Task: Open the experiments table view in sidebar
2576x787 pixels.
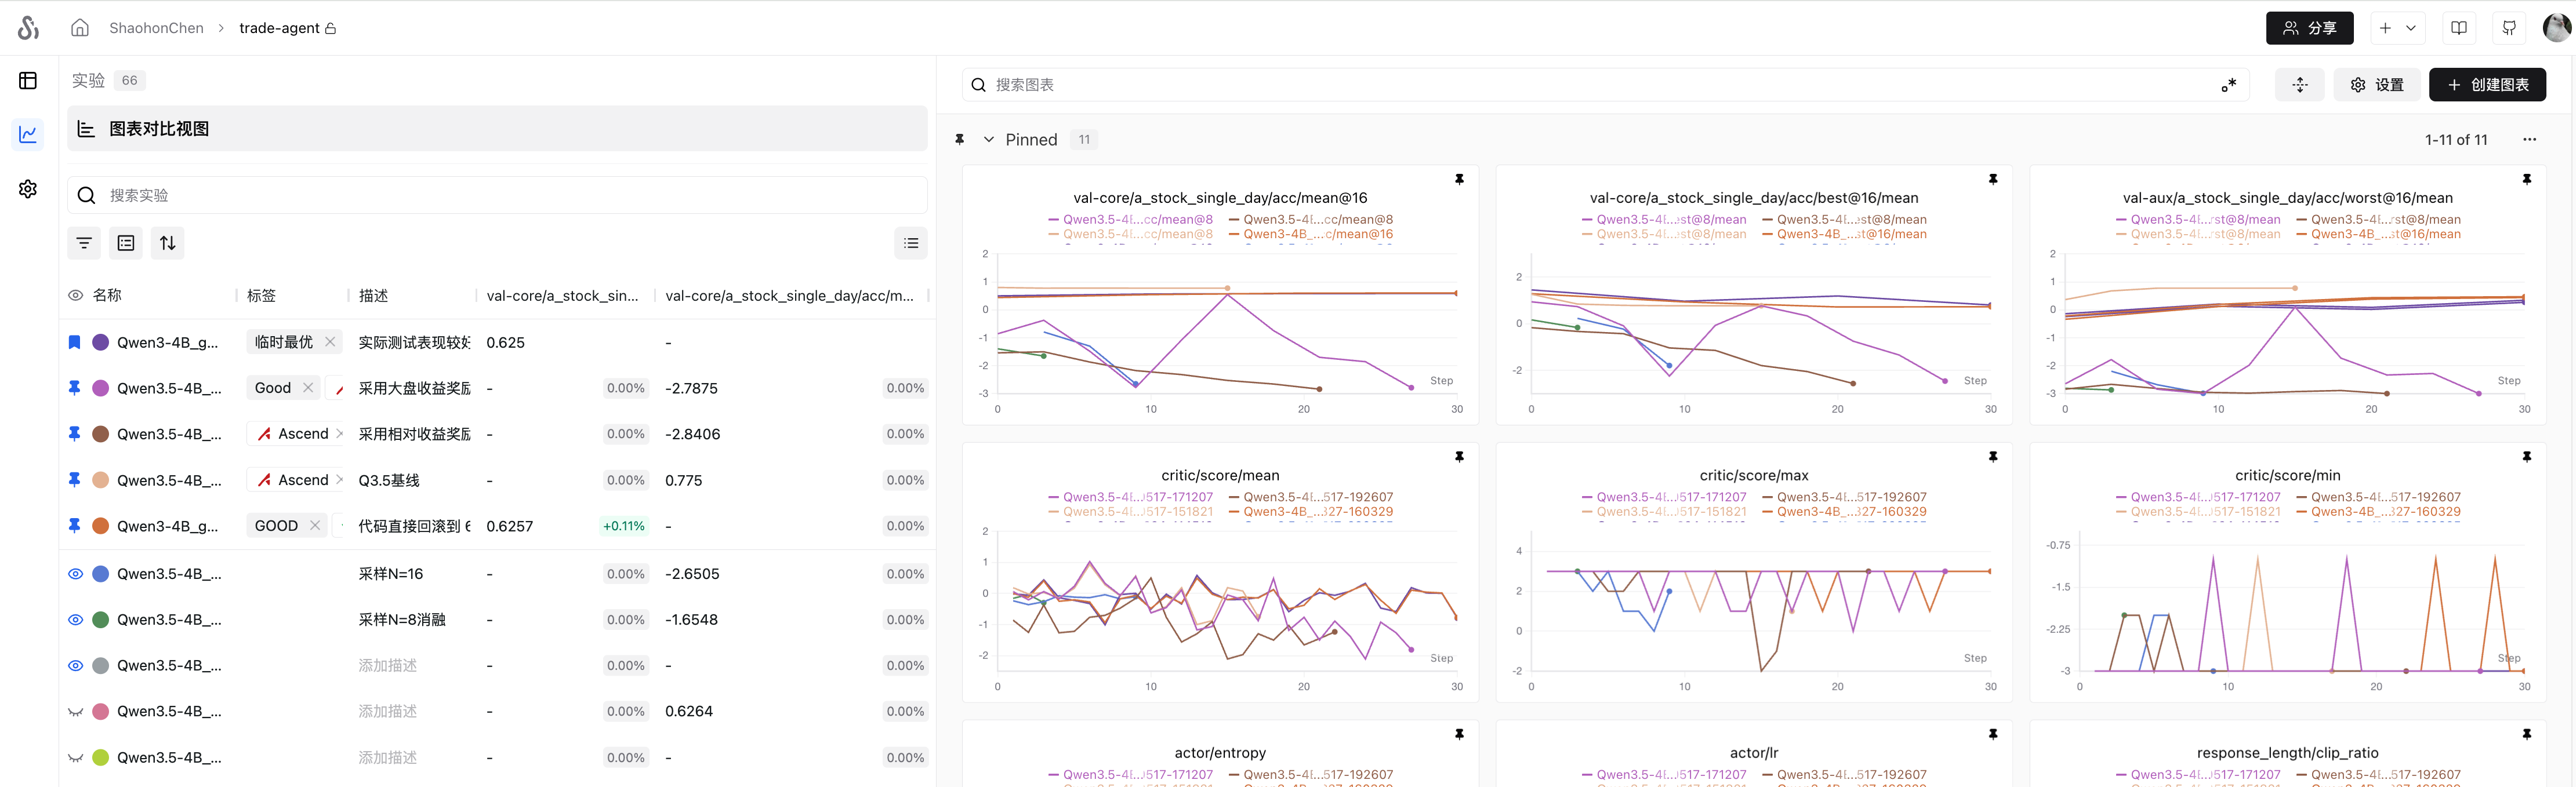Action: 28,81
